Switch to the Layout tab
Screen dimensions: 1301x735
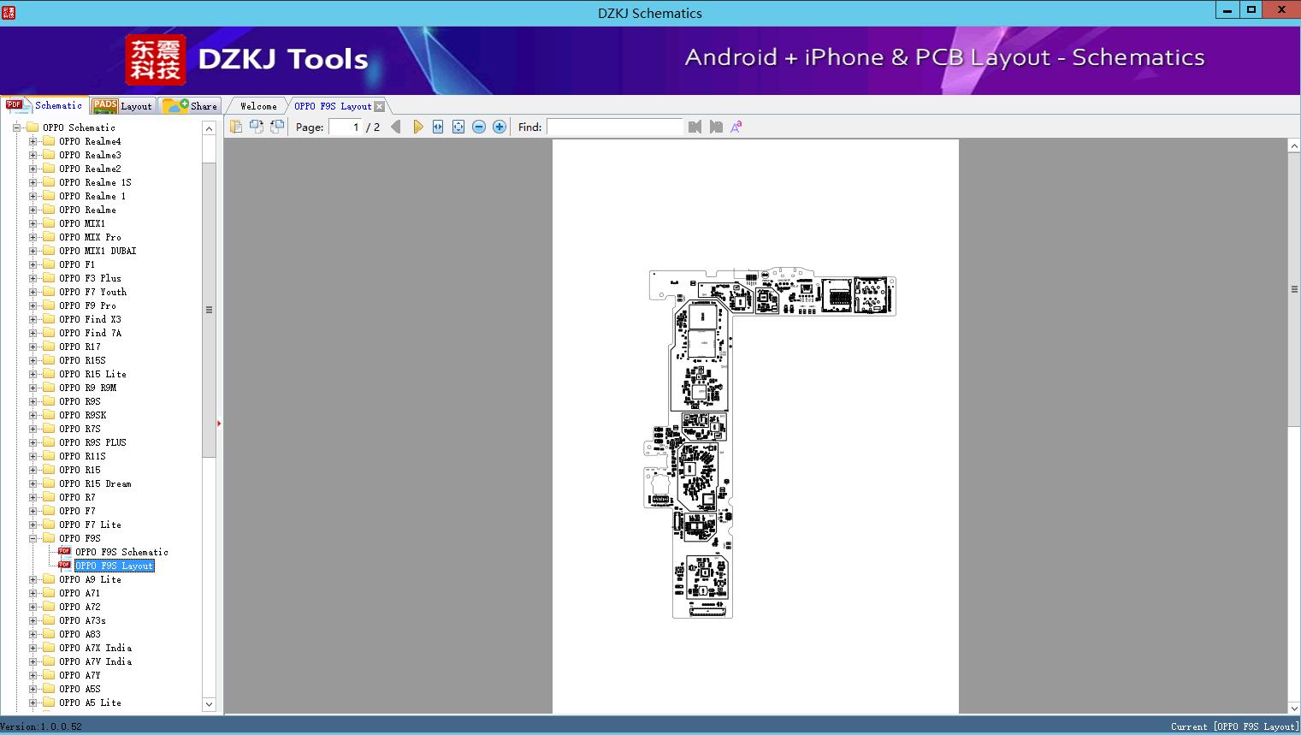[122, 105]
